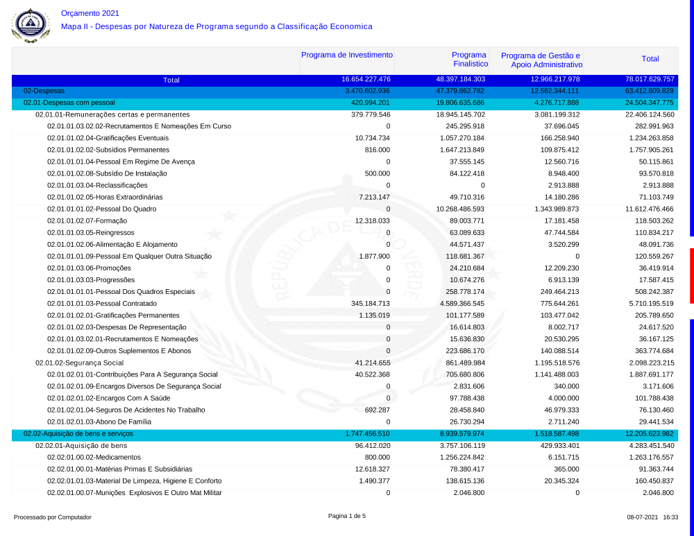The height and width of the screenshot is (536, 694).
Task: Expand the 02-Despesas row
Action: point(44,91)
